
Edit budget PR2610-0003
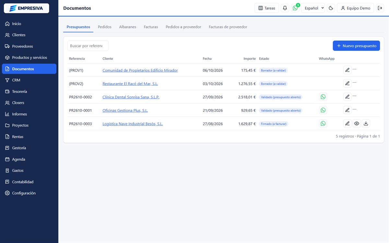[348, 123]
